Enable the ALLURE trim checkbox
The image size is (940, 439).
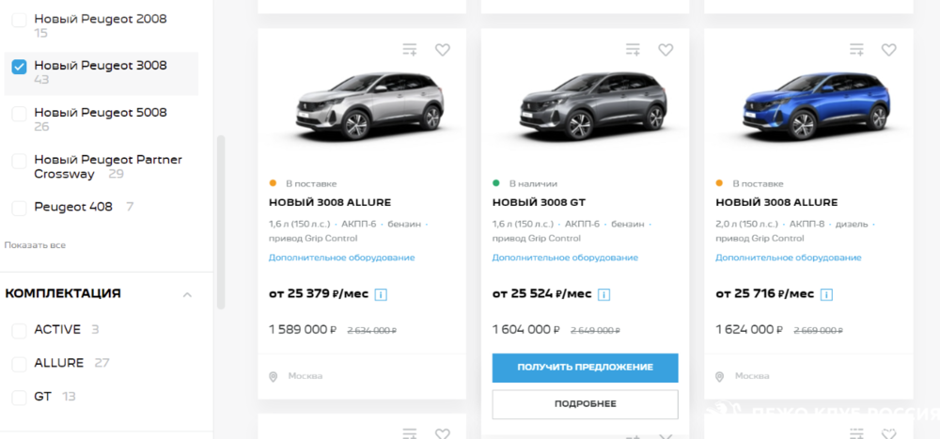pos(19,364)
